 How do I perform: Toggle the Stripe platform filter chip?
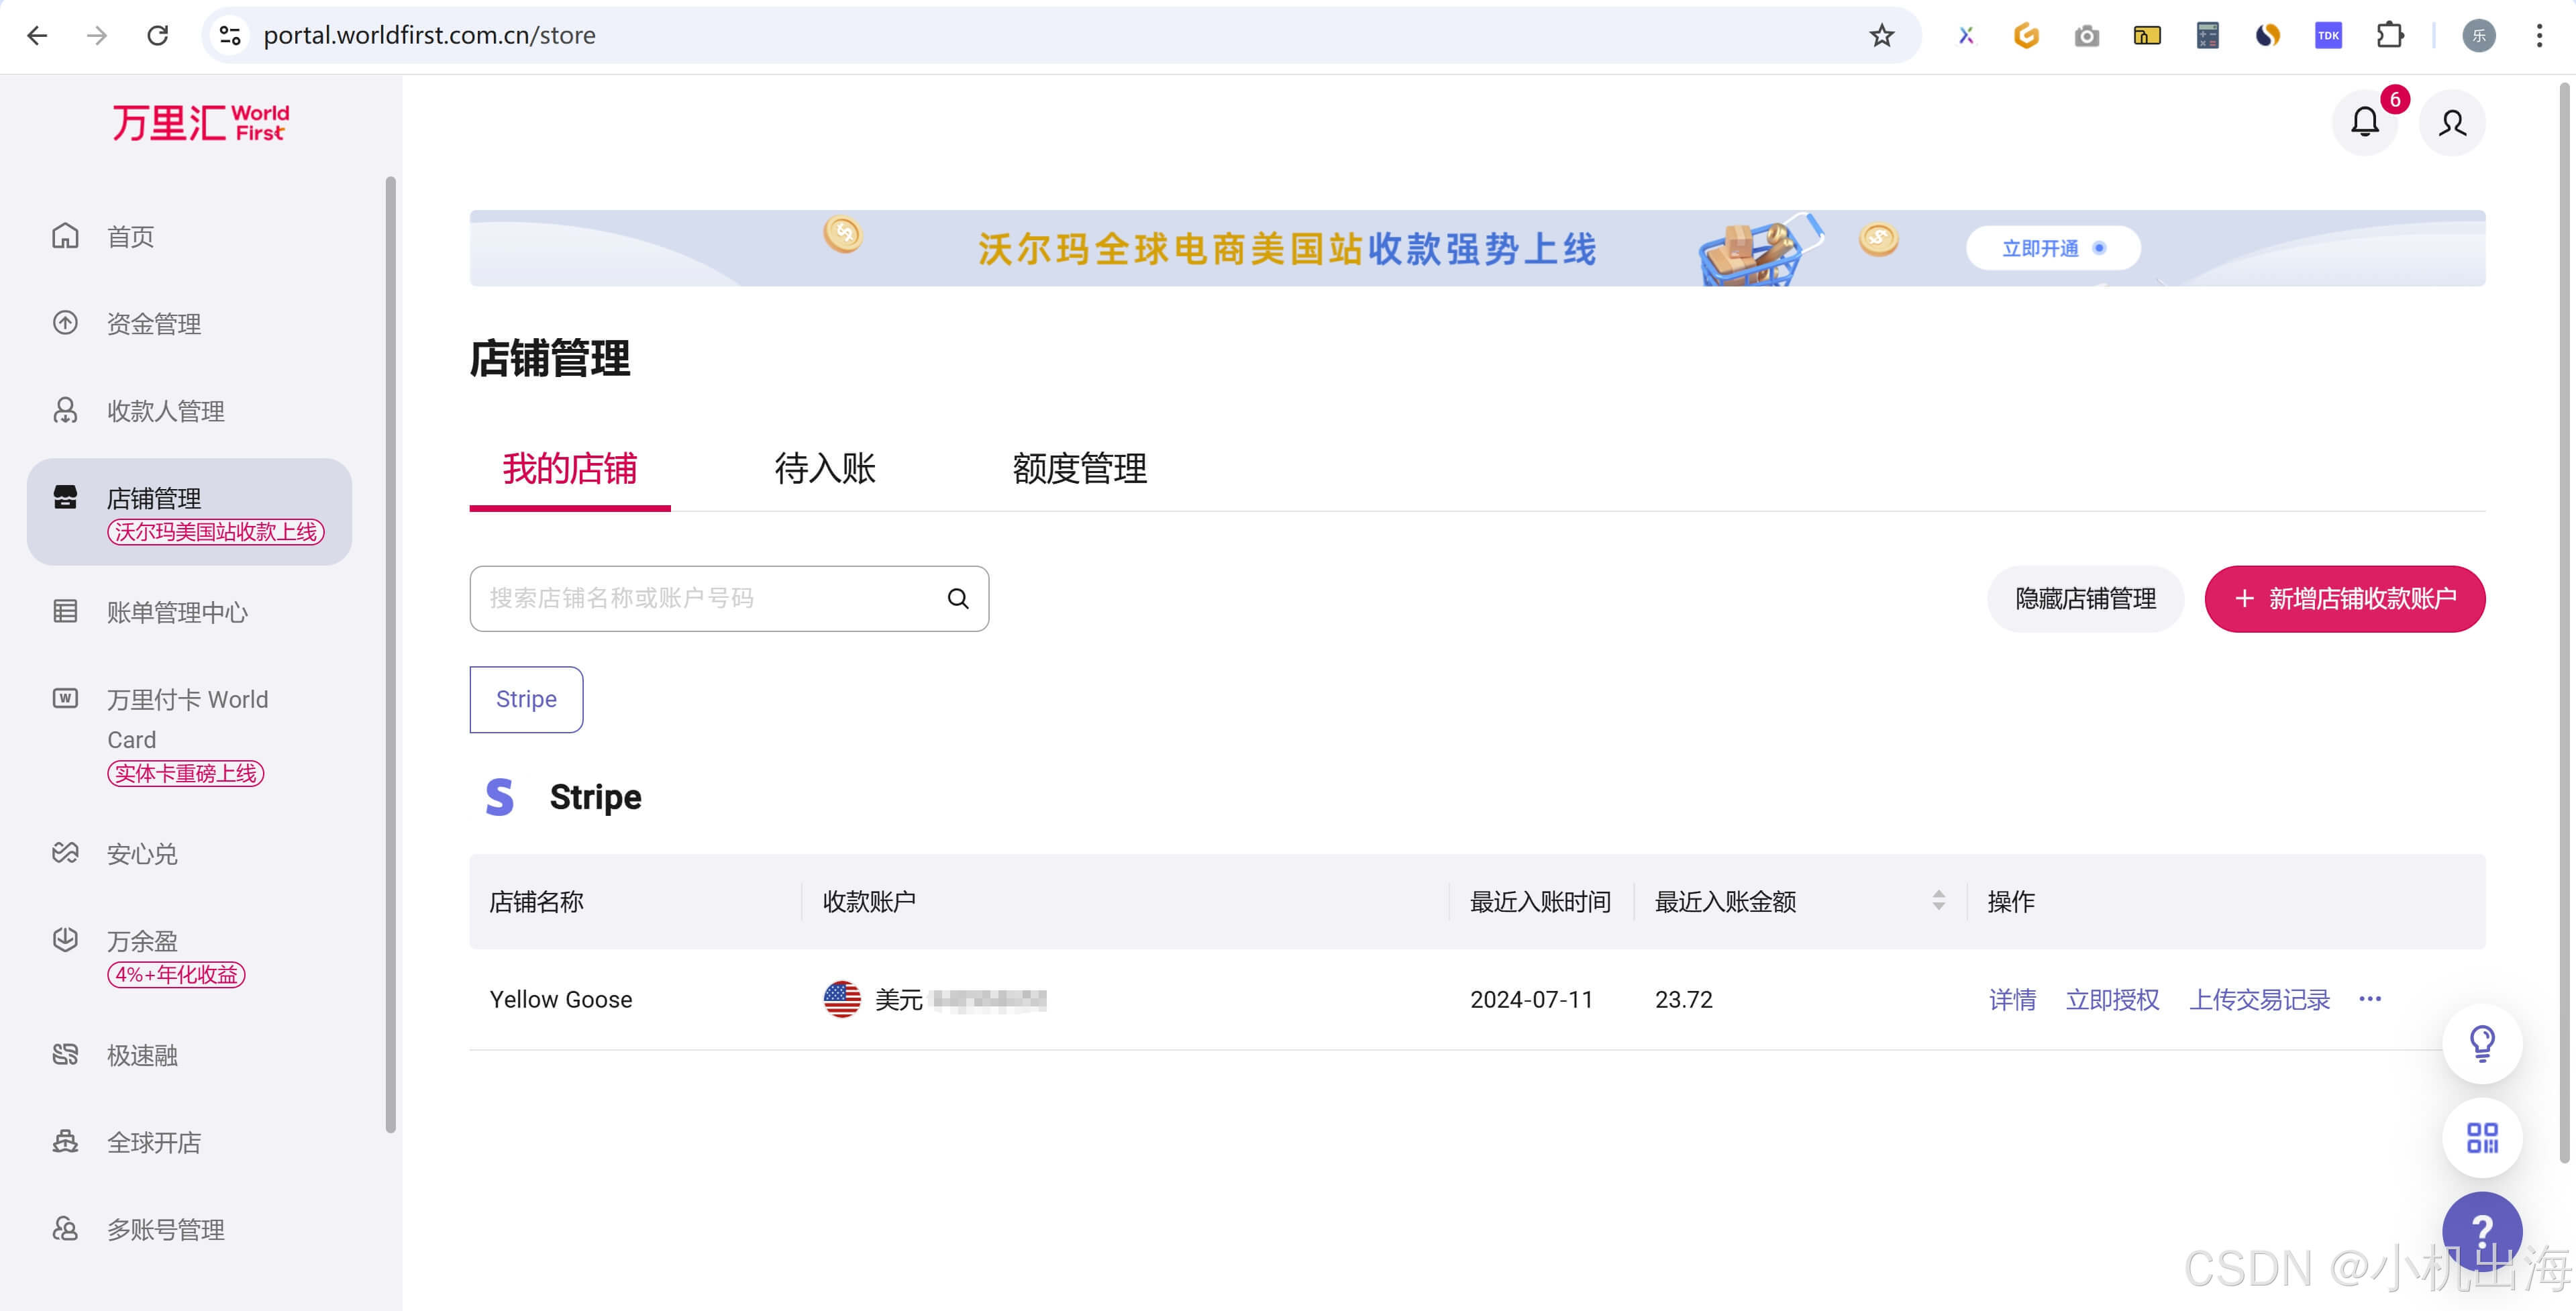tap(526, 699)
